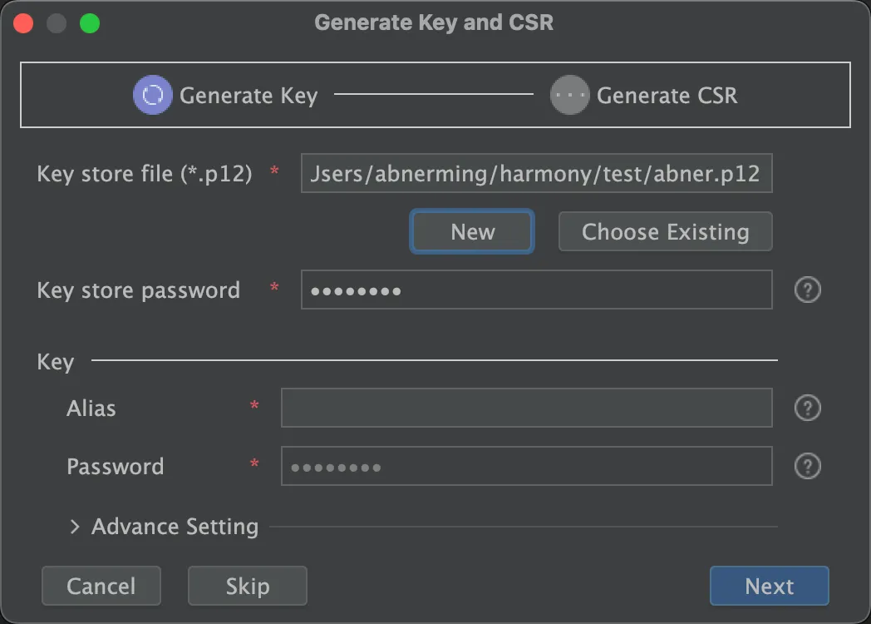Click the Generate Key step icon
871x624 pixels.
[153, 95]
